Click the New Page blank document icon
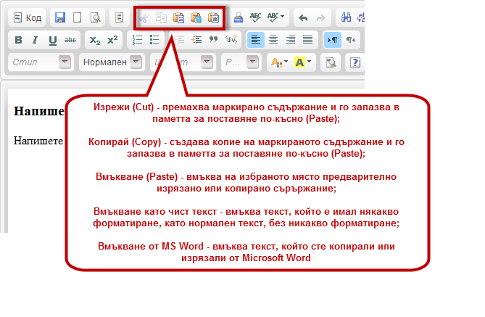Viewport: 485px width, 317px height. point(78,17)
